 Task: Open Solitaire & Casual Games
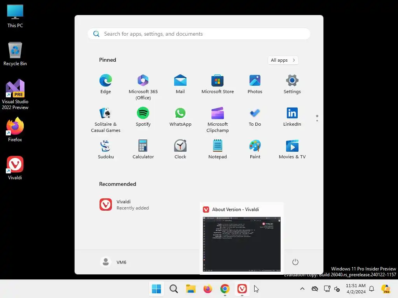[106, 120]
